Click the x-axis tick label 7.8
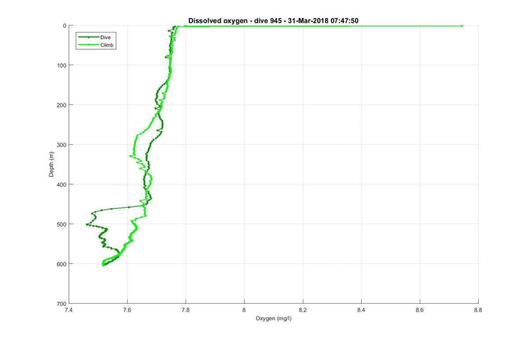 pos(186,310)
